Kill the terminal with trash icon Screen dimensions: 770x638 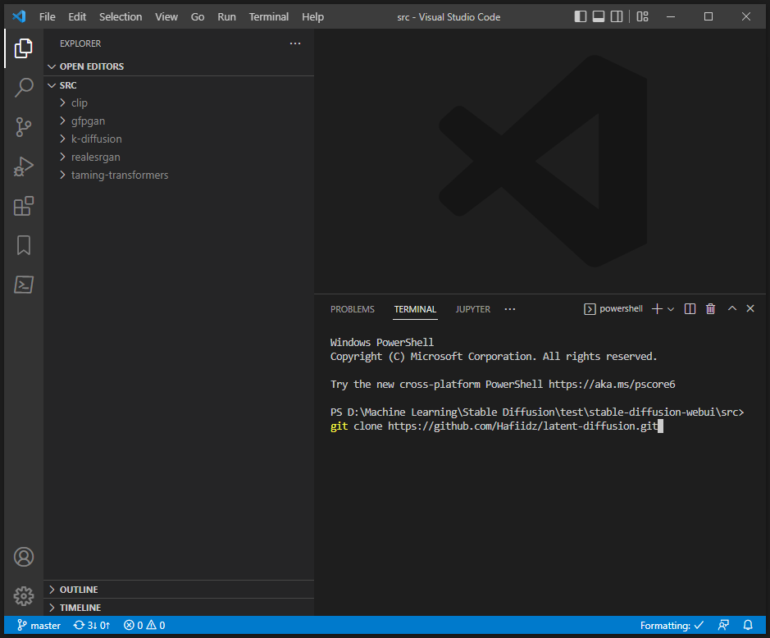click(710, 308)
